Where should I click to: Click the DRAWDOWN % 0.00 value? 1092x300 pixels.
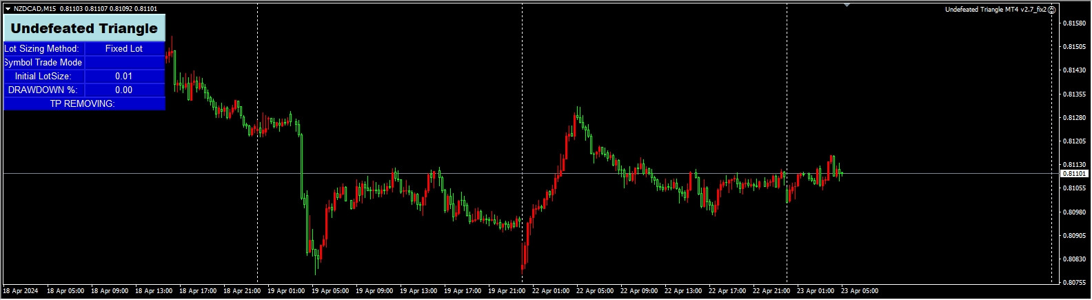(124, 90)
